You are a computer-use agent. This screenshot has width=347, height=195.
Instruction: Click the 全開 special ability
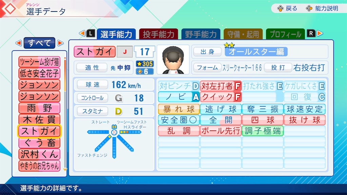(221, 120)
